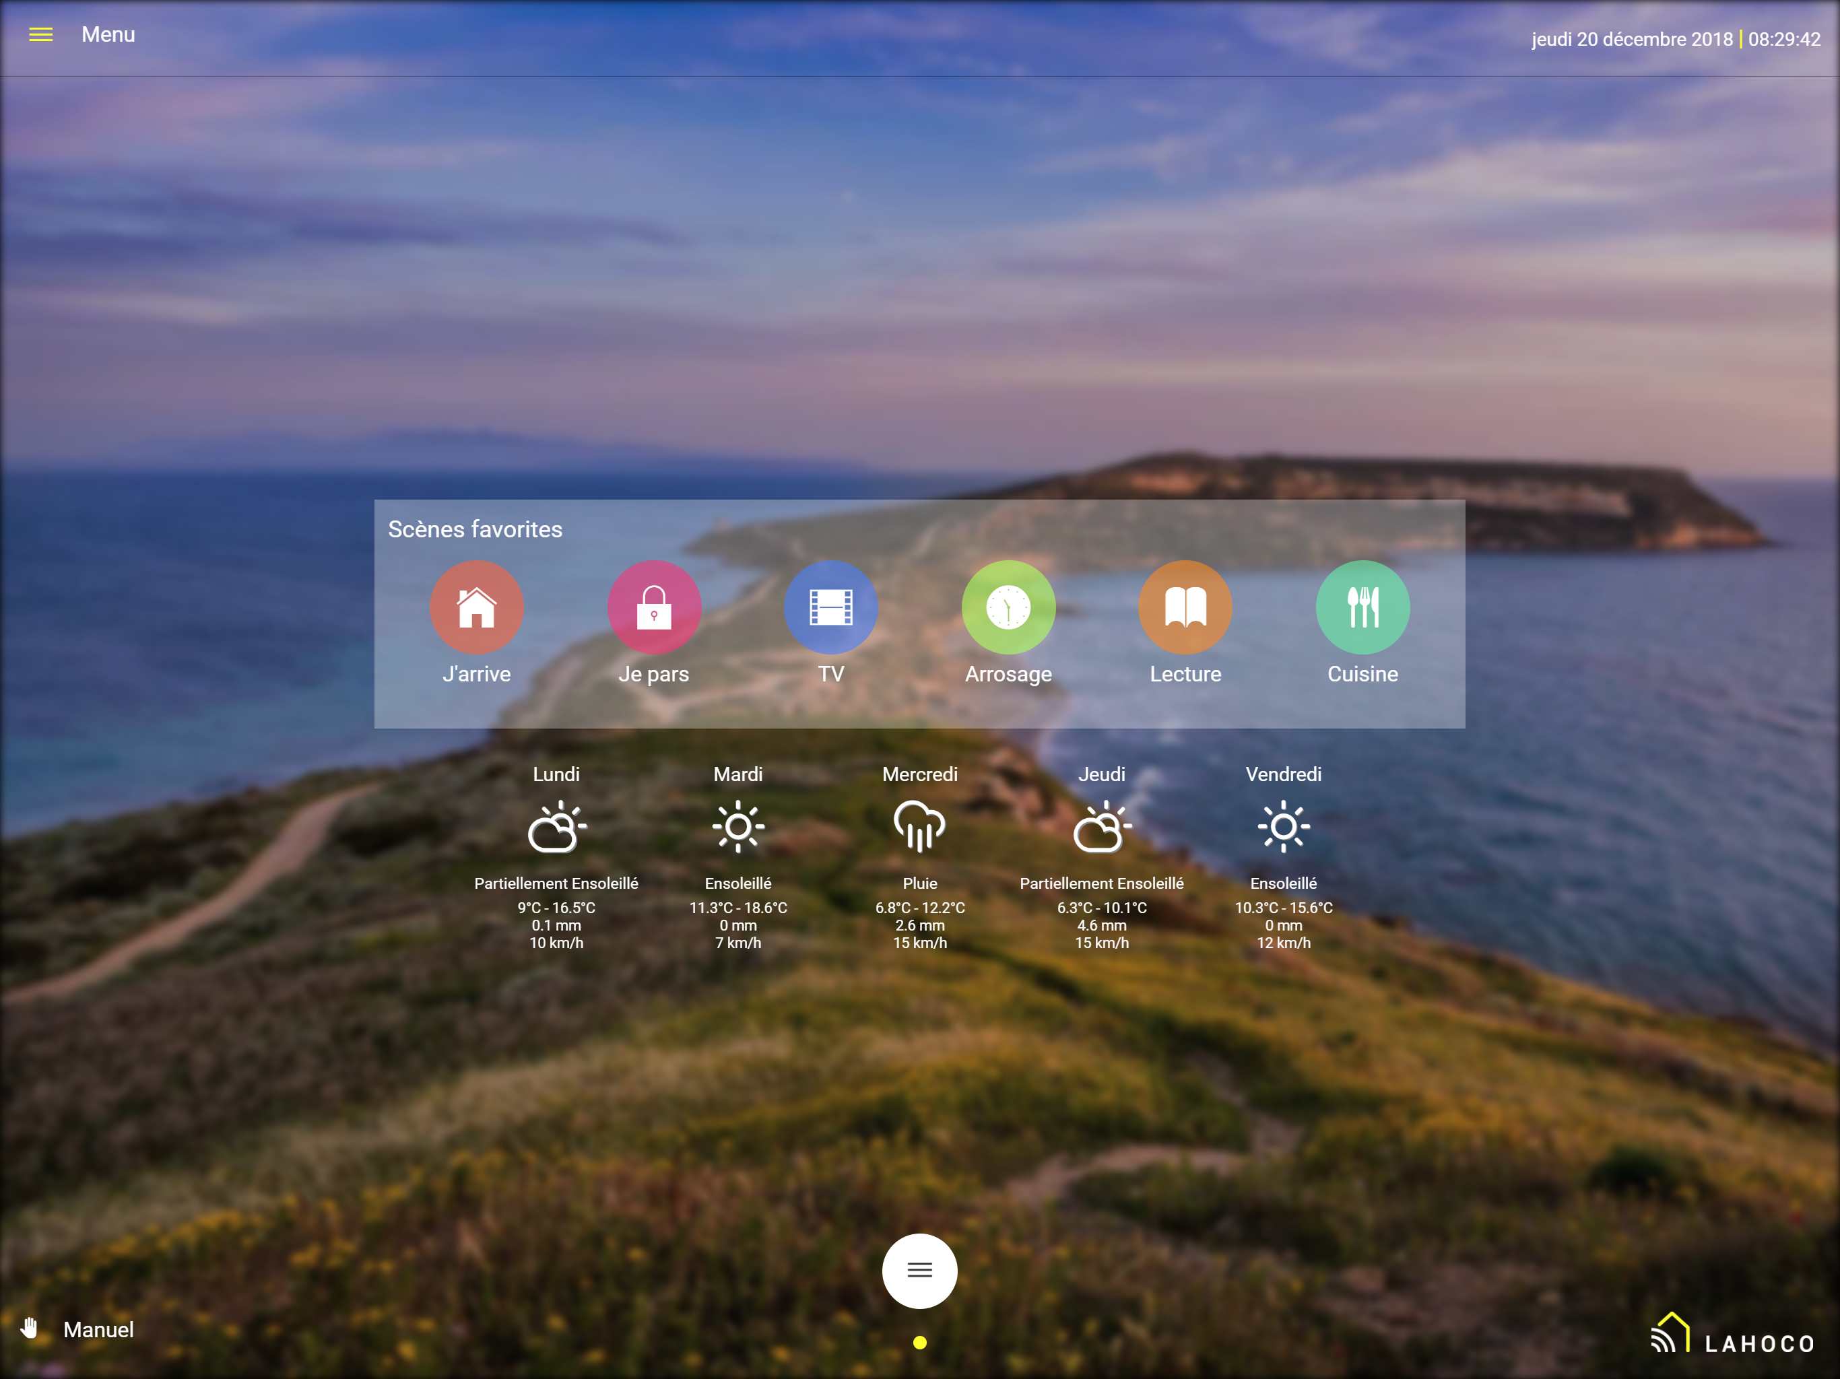Click the Manuel hand icon
This screenshot has width=1840, height=1379.
click(30, 1328)
